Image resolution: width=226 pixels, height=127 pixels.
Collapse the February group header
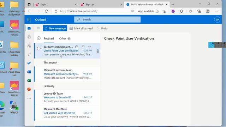[x=49, y=86]
